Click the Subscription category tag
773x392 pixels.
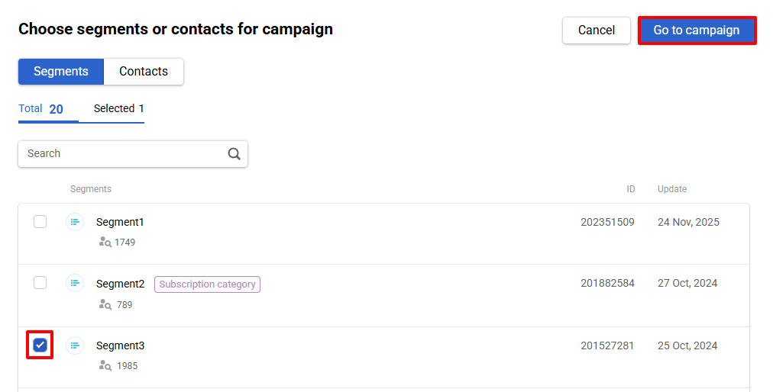click(207, 284)
